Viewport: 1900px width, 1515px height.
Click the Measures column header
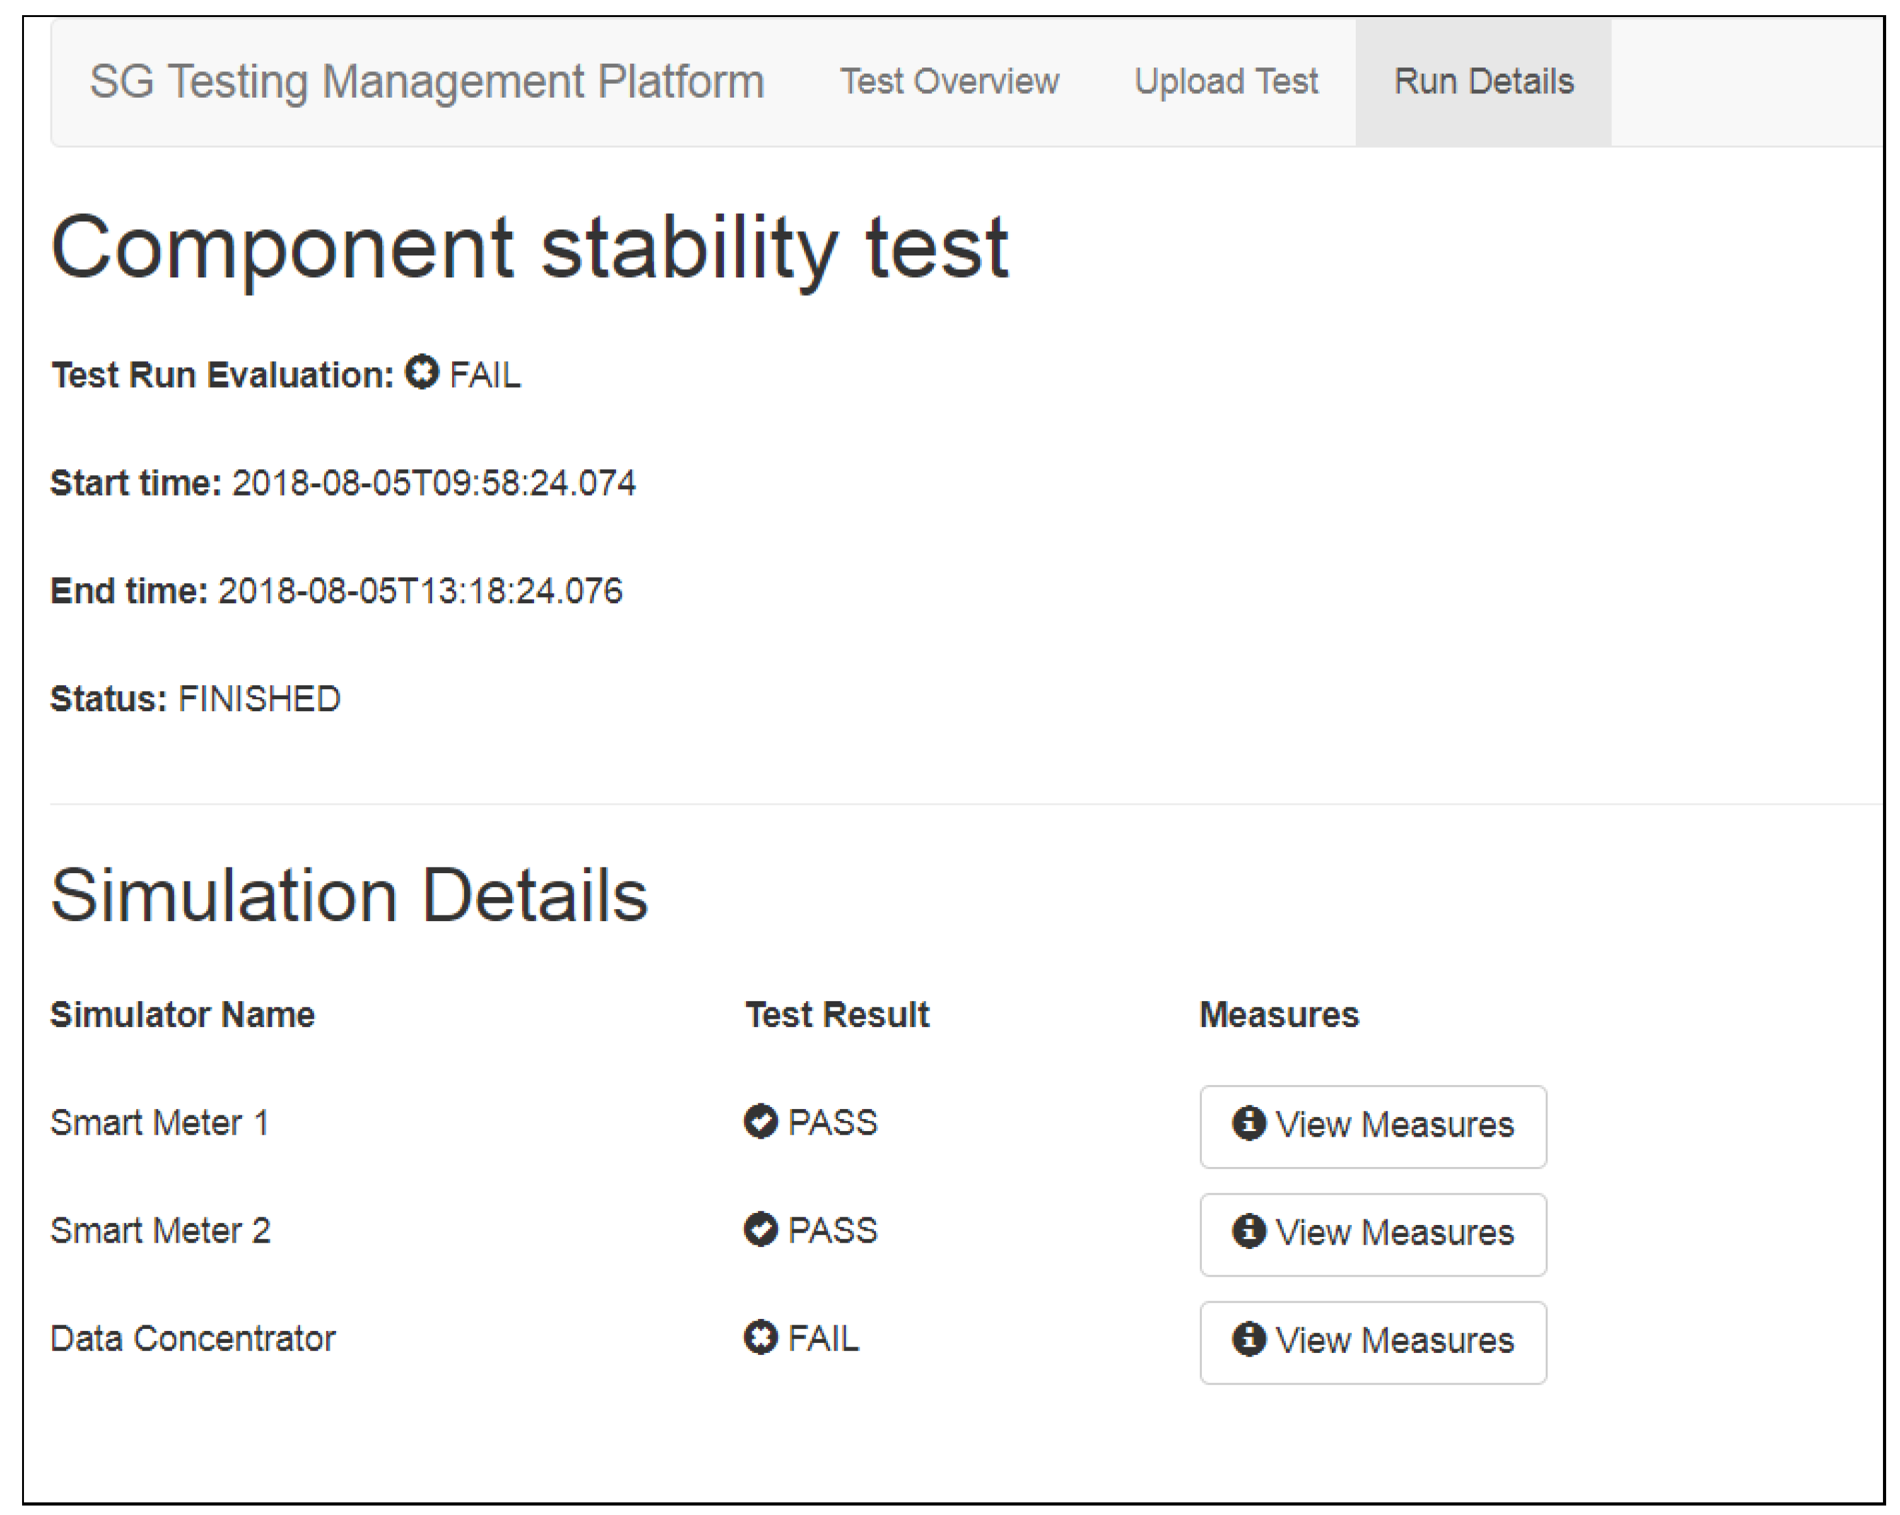(1279, 1014)
